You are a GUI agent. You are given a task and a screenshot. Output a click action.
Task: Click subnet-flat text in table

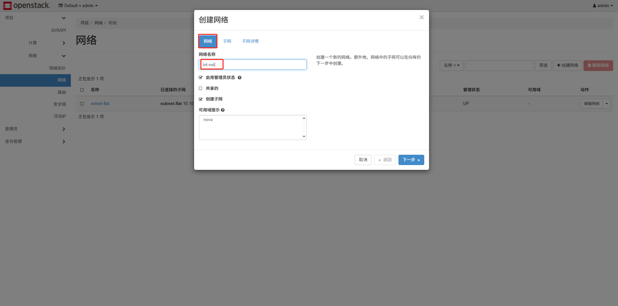(x=171, y=104)
